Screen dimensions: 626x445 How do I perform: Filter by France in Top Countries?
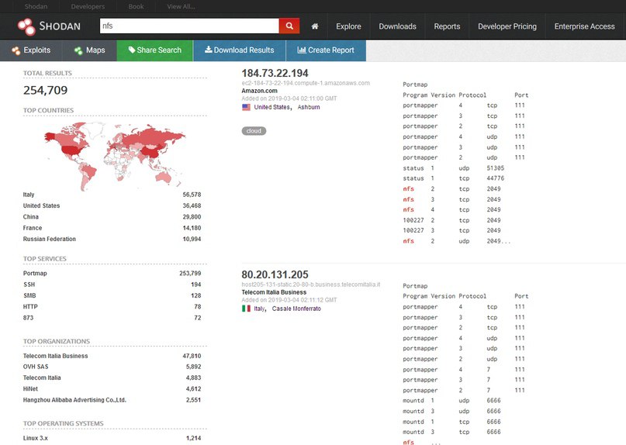tap(33, 228)
